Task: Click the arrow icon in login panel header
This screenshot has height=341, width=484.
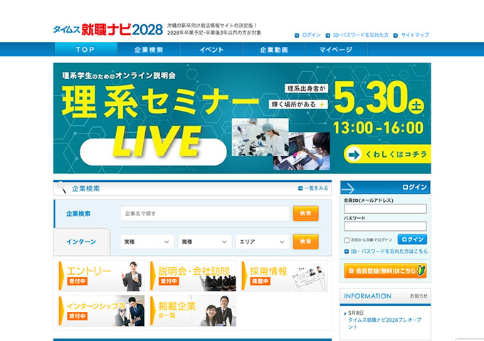Action: (x=348, y=188)
